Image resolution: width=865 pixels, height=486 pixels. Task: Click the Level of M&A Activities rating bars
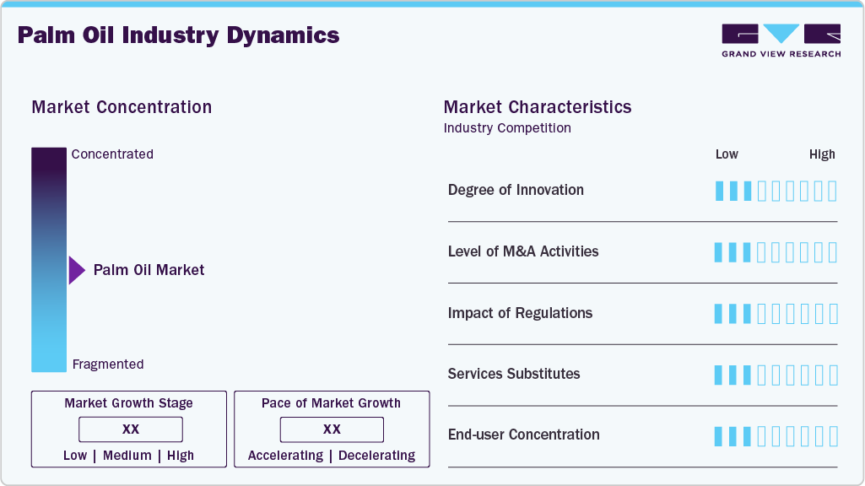pos(776,252)
